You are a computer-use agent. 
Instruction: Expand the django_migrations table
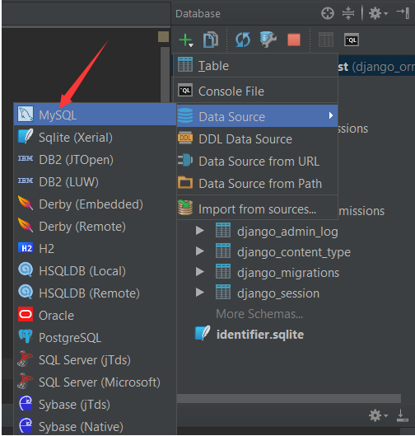tap(200, 272)
